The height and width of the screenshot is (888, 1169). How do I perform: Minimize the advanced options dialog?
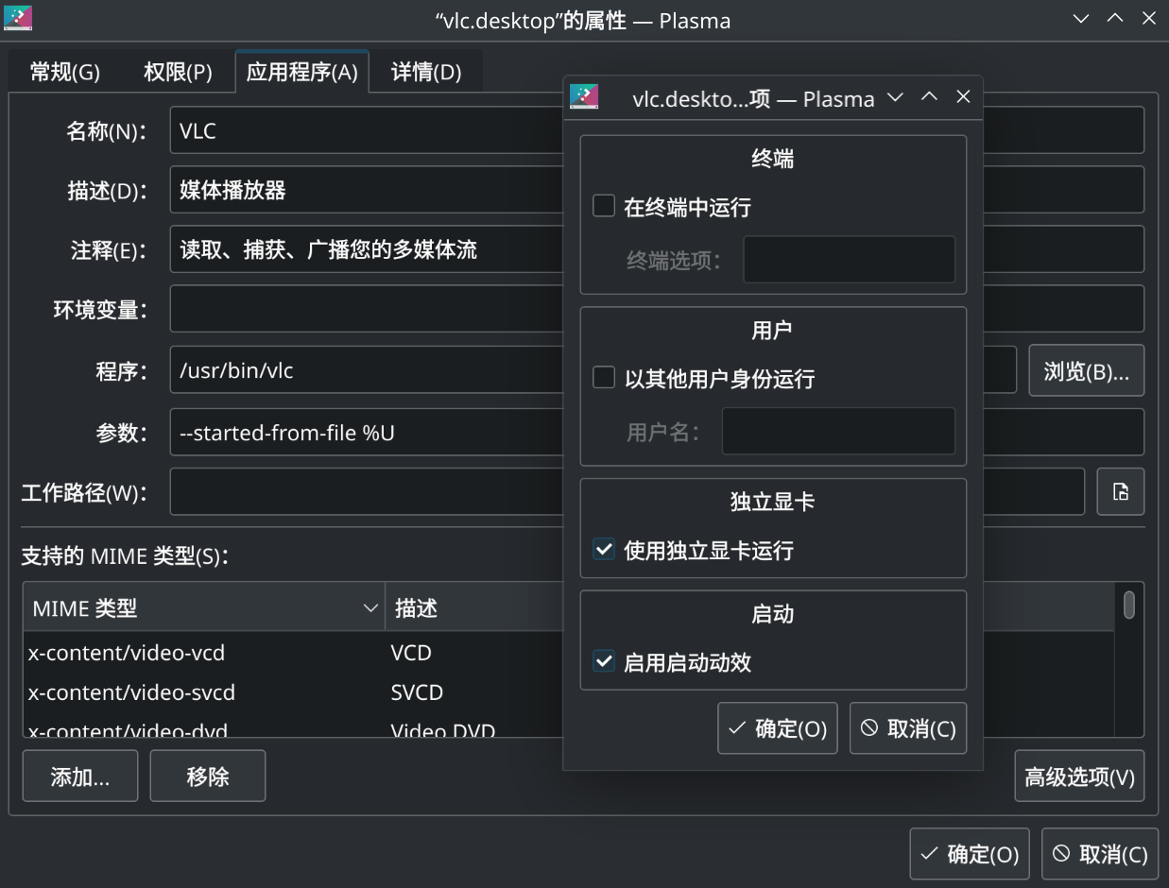click(x=895, y=97)
